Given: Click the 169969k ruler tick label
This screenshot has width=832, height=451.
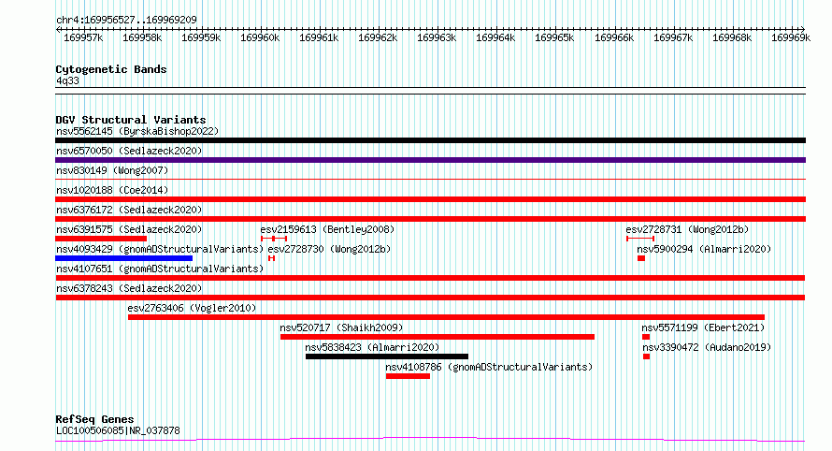Looking at the screenshot, I should (x=791, y=38).
